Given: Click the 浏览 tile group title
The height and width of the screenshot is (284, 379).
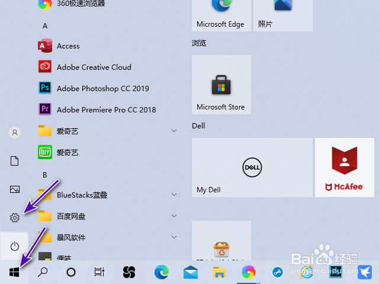Looking at the screenshot, I should click(x=199, y=43).
